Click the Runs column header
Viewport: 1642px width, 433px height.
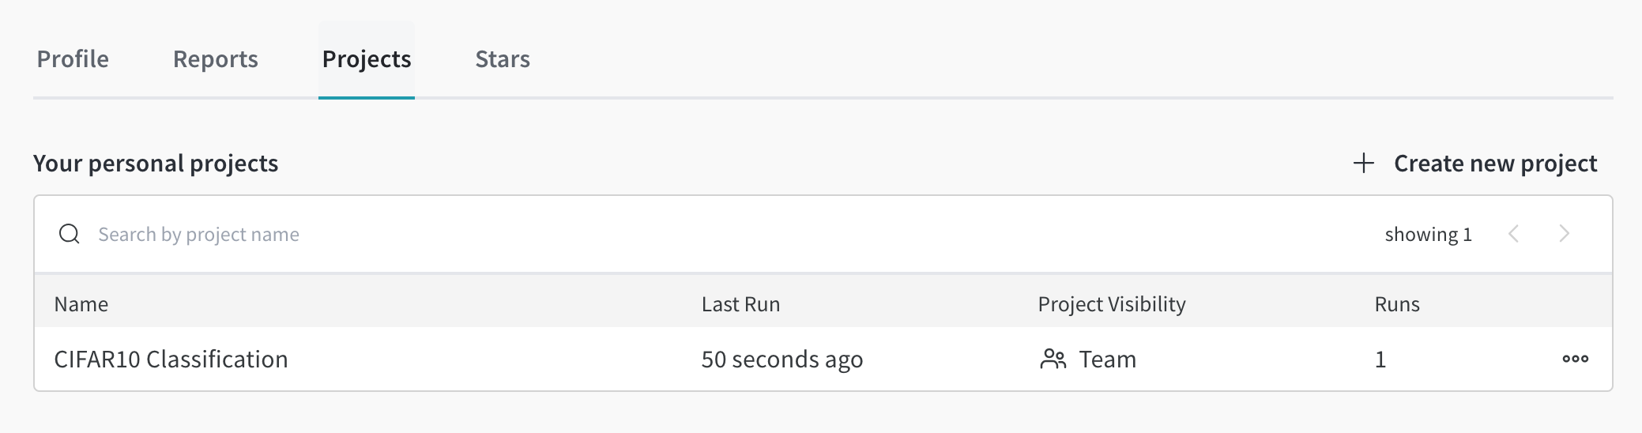pos(1397,304)
